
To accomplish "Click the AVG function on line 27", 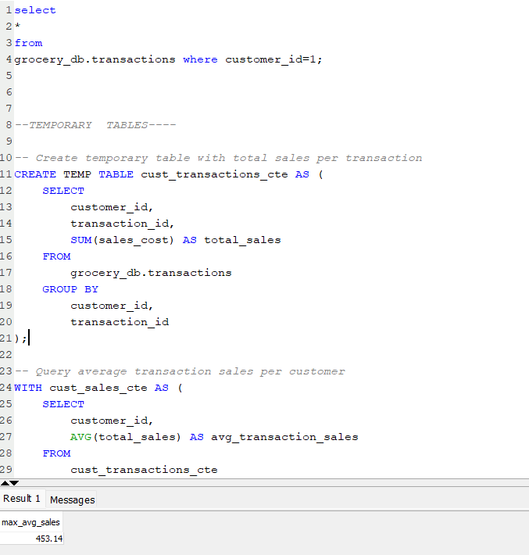I will coord(81,437).
